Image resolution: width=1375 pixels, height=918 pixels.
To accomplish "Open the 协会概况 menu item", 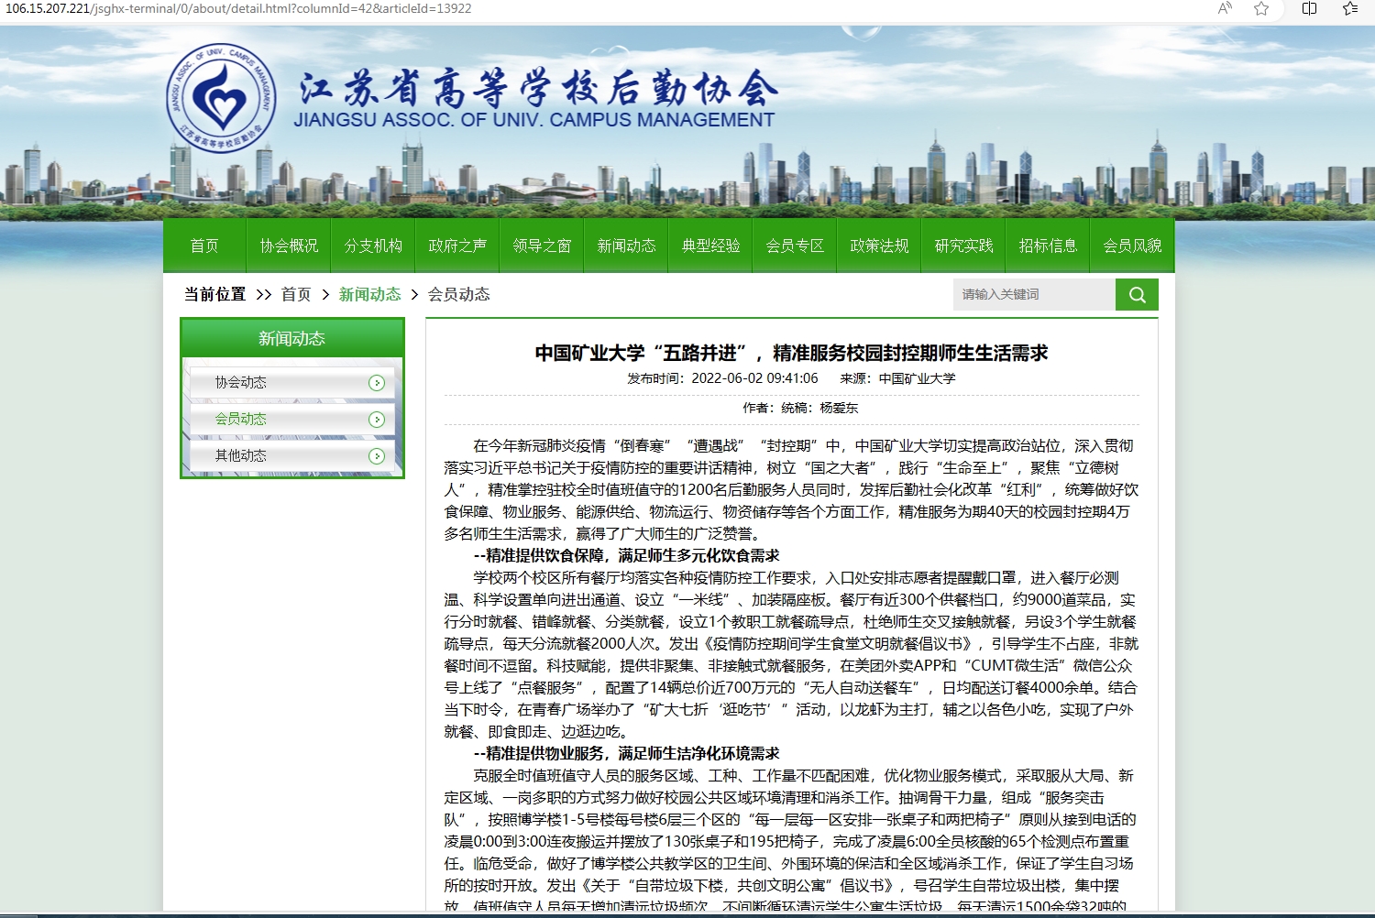I will [289, 246].
